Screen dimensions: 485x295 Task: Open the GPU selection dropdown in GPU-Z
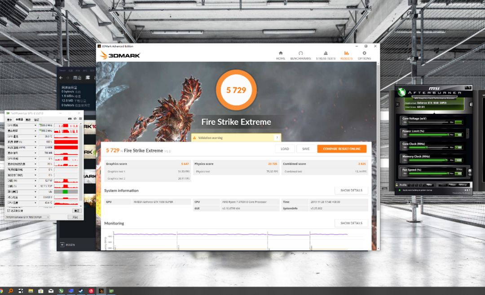pos(47,217)
